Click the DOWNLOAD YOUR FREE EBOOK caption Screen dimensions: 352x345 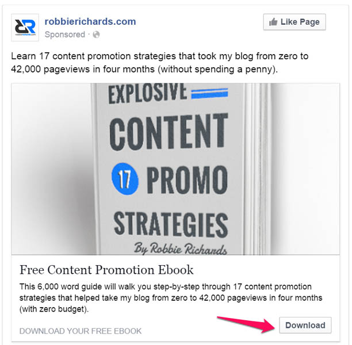pyautogui.click(x=81, y=331)
